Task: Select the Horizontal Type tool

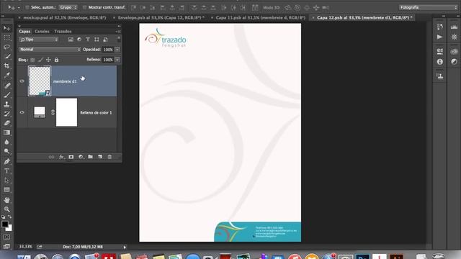Action: [6, 171]
